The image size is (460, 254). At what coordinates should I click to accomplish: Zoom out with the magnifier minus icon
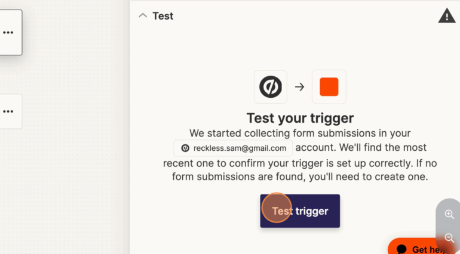point(449,238)
